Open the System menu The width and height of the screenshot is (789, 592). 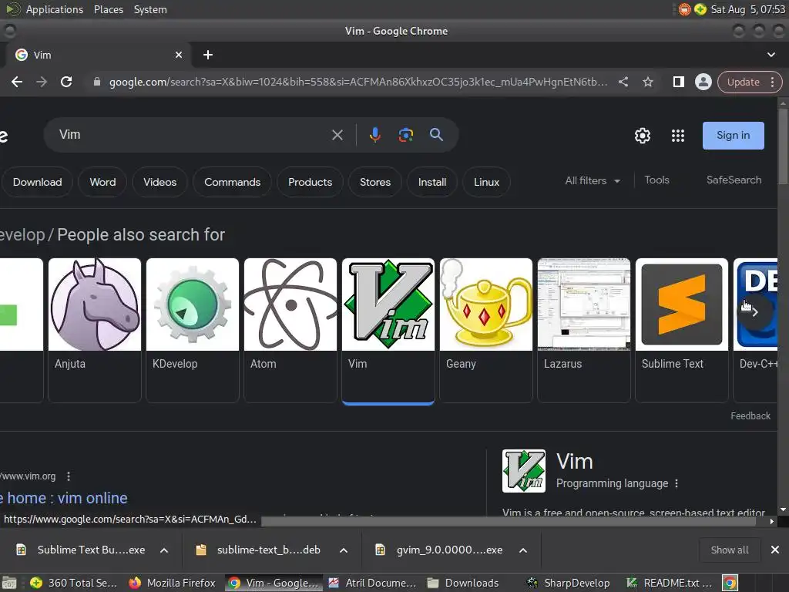click(x=150, y=9)
